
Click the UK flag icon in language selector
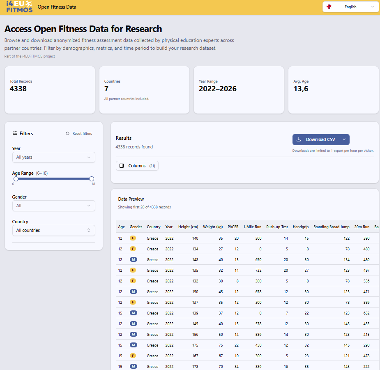(329, 7)
